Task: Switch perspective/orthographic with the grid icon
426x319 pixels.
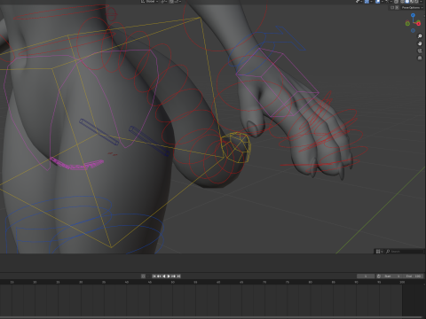Action: tap(420, 58)
